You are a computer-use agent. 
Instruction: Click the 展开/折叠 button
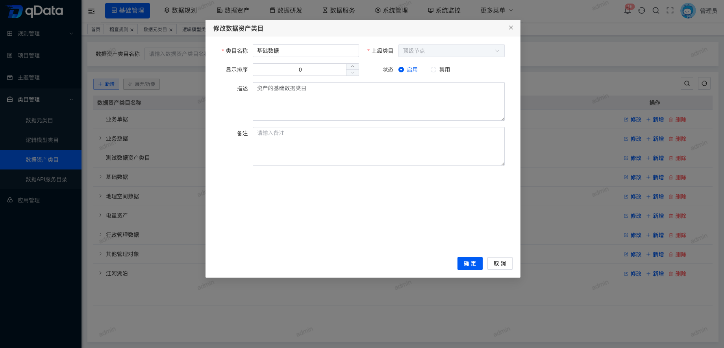(141, 84)
